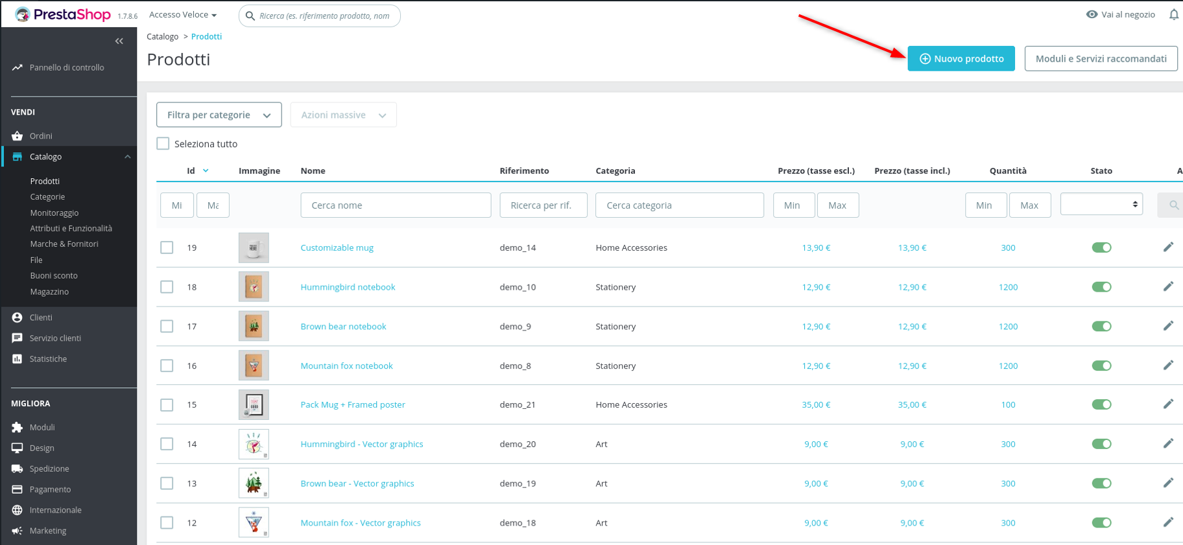The width and height of the screenshot is (1183, 545).
Task: Open the Stato filter select box
Action: (1101, 204)
